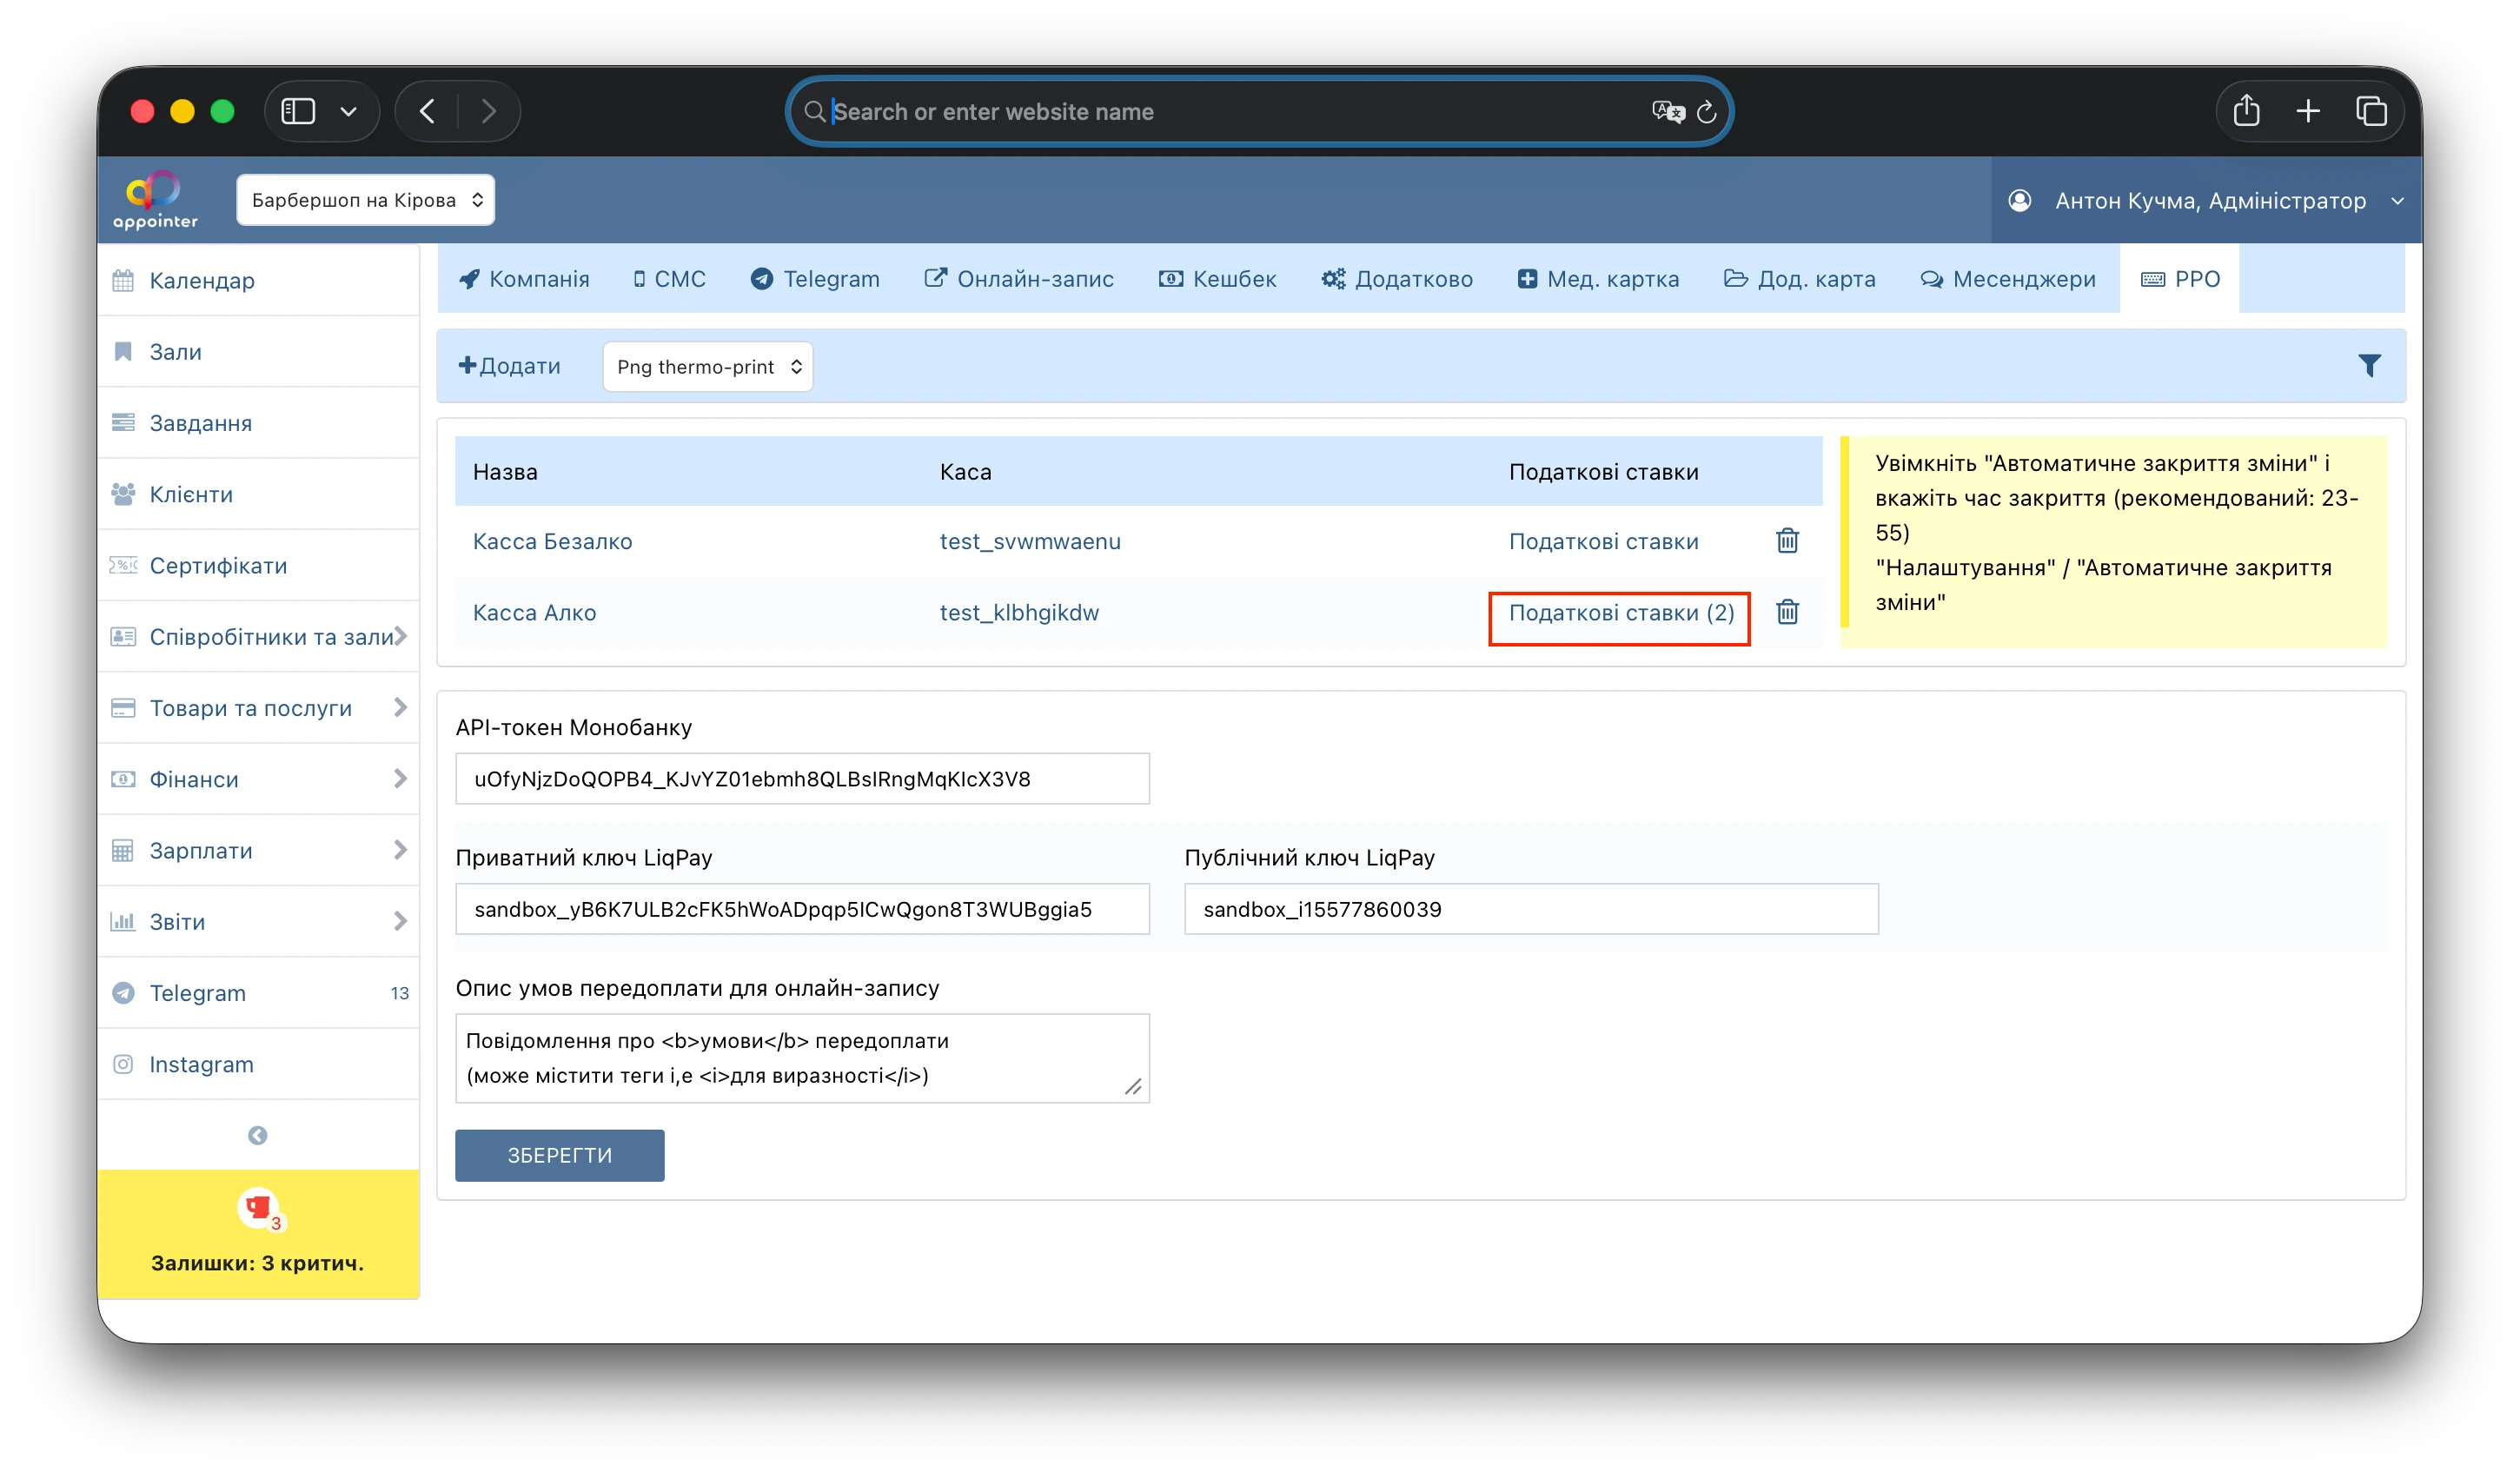Click the Приватний ключ LiqPay field
This screenshot has height=1472, width=2520.
802,908
